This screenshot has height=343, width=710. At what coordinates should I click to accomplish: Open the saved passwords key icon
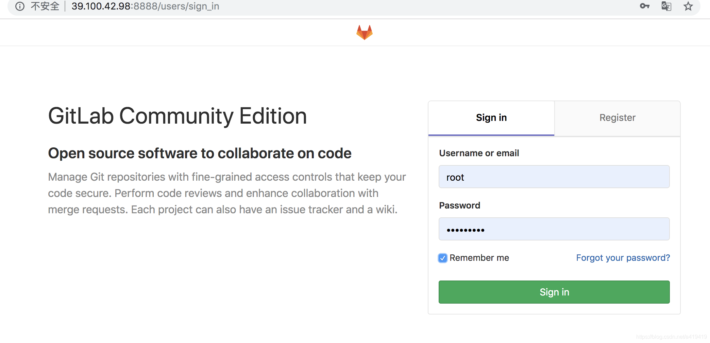click(644, 6)
